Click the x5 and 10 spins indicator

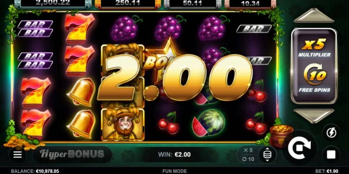point(248,155)
